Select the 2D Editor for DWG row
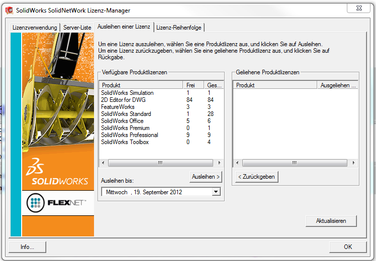This screenshot has height=261, width=376. click(161, 99)
